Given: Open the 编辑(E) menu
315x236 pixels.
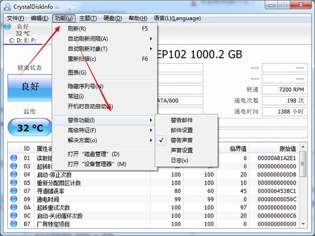Looking at the screenshot, I should click(x=39, y=18).
